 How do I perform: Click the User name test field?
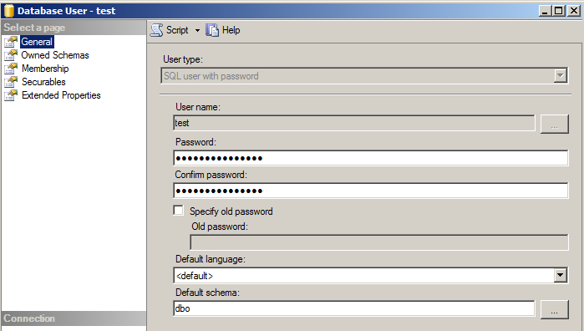[354, 123]
